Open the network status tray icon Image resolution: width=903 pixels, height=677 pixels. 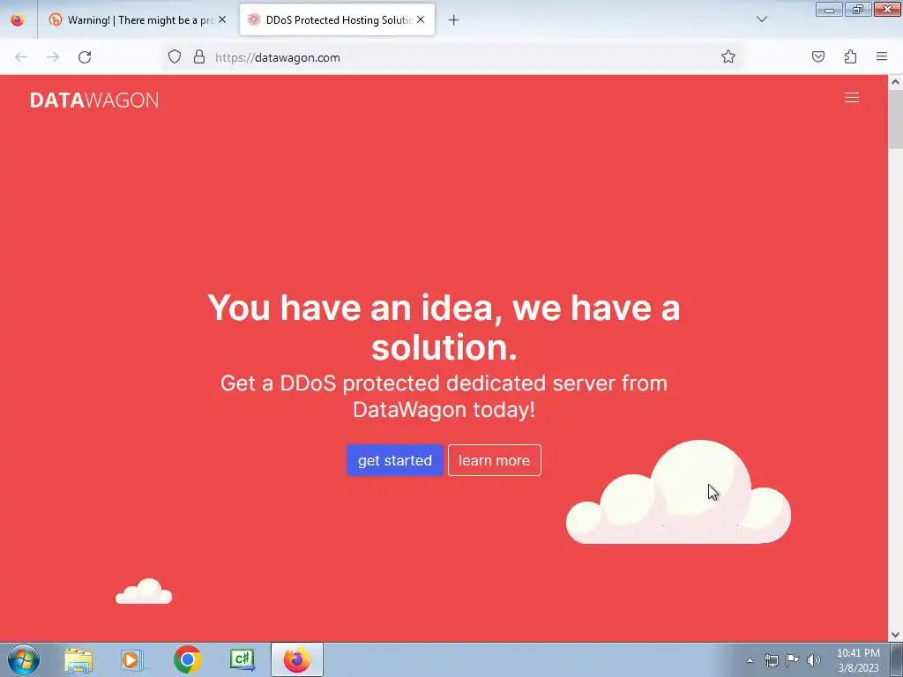tap(771, 660)
